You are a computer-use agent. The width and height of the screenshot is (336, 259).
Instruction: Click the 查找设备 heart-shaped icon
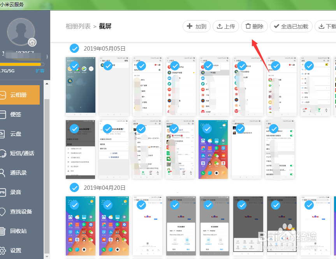tap(2, 212)
